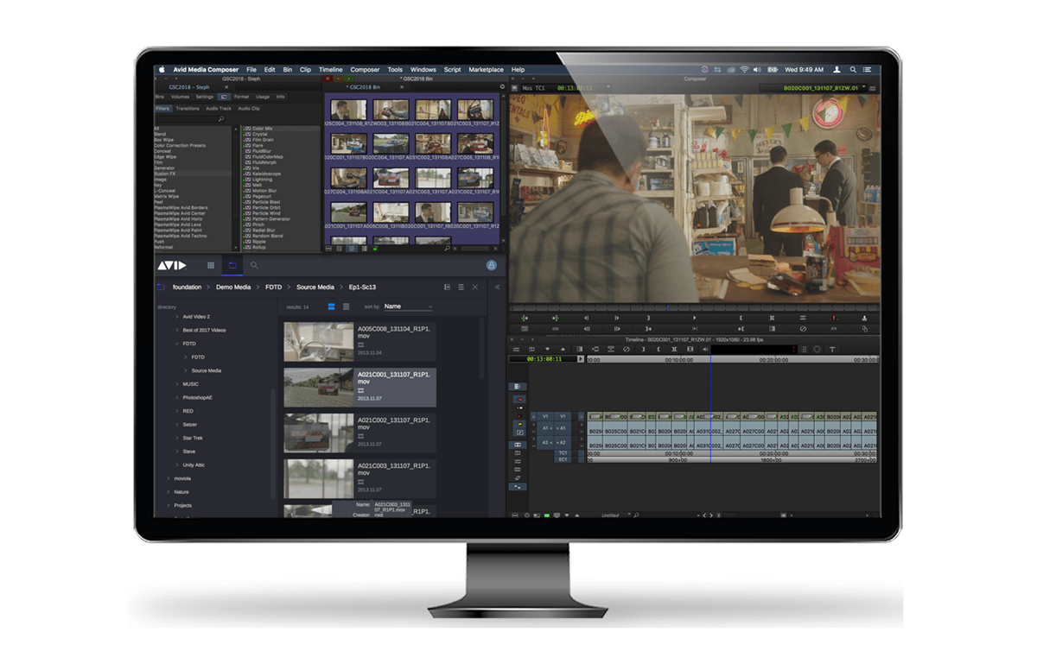Switch to the Transitions tab in effects palette
Viewport: 1037px width, 657px height.
187,109
